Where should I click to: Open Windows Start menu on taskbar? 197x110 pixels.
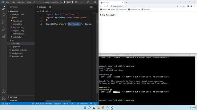pyautogui.click(x=85, y=108)
